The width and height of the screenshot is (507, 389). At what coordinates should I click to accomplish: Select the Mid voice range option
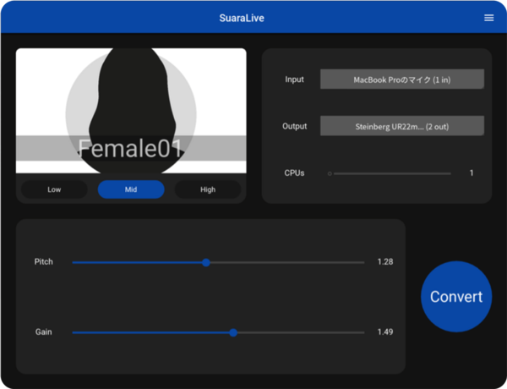tap(131, 189)
